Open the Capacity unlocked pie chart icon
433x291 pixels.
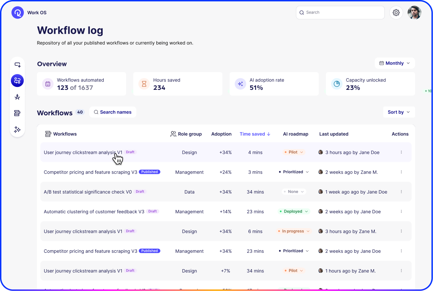tap(337, 84)
